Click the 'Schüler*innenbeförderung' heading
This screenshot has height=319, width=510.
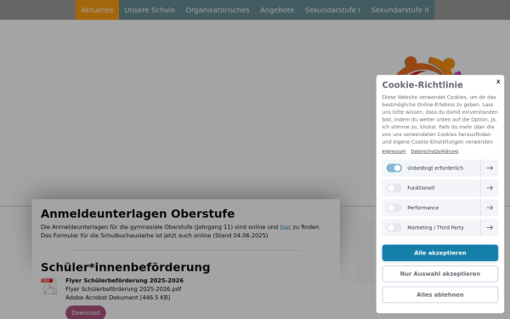(x=125, y=267)
